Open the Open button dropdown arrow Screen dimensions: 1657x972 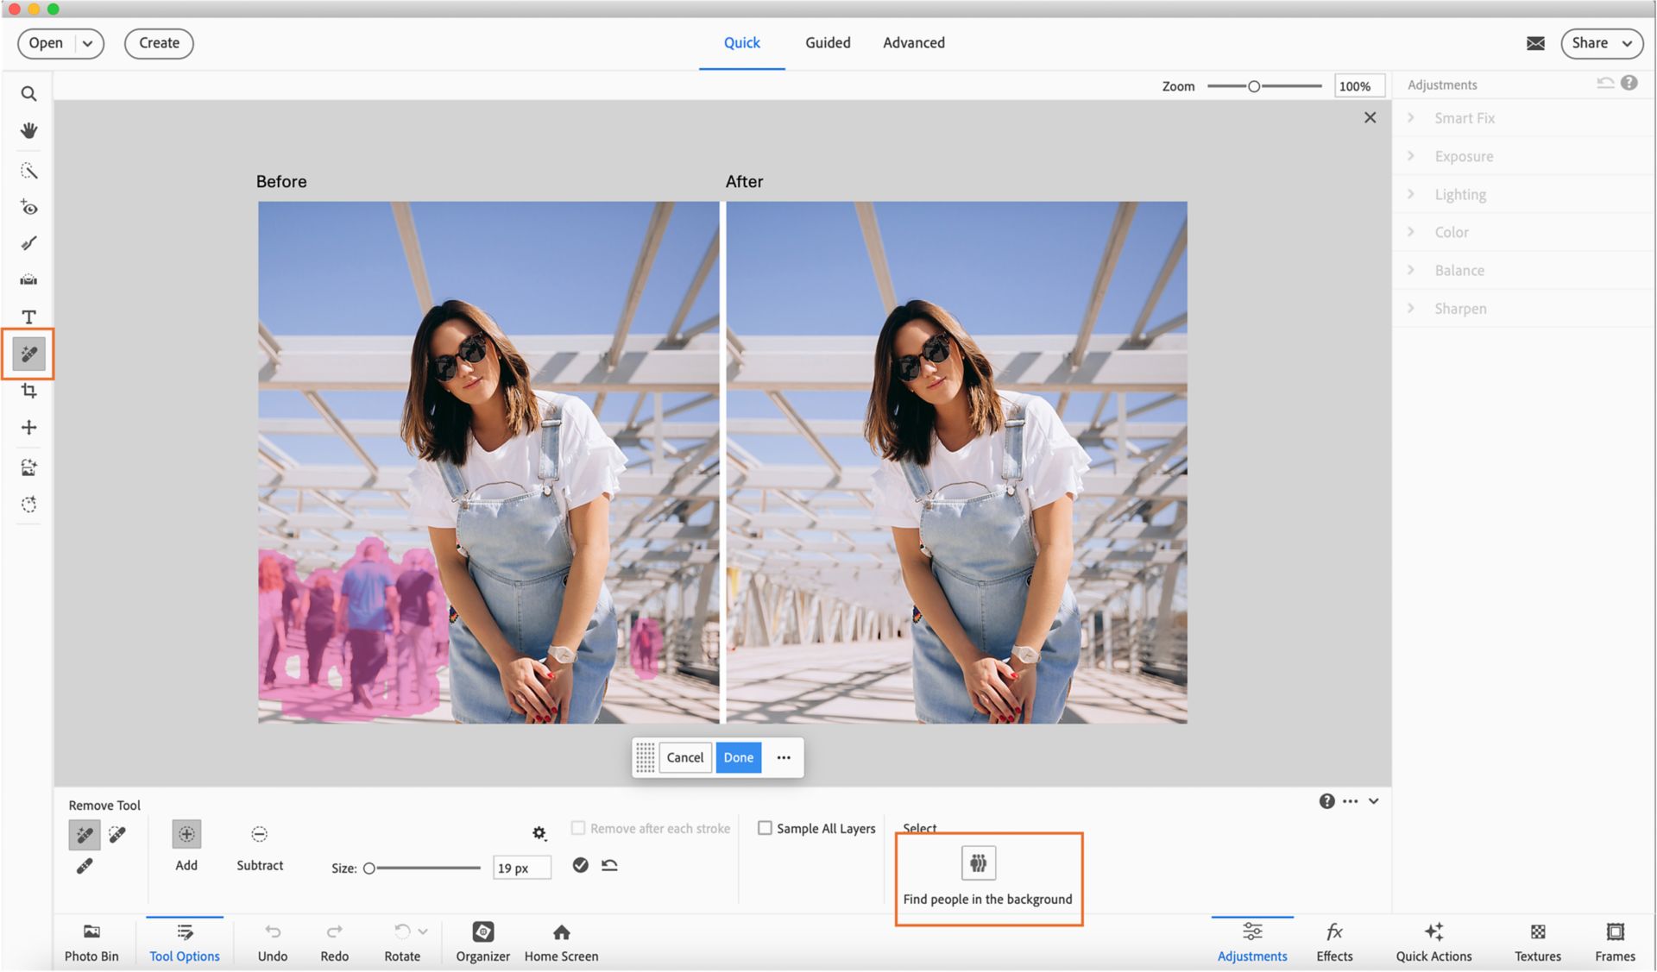pos(86,42)
